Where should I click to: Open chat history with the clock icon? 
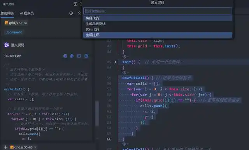[x=75, y=4]
